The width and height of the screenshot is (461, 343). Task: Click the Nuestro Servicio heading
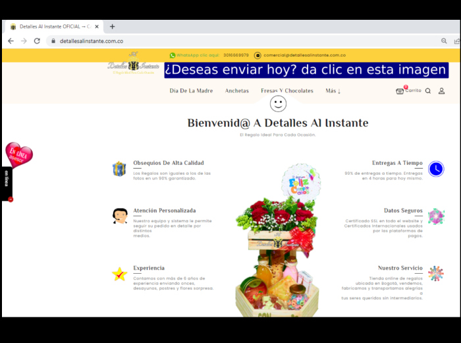point(400,268)
